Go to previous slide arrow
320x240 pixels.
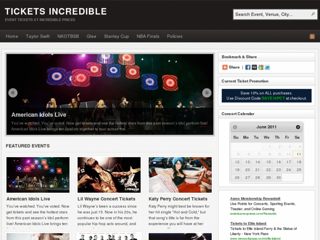pyautogui.click(x=13, y=93)
